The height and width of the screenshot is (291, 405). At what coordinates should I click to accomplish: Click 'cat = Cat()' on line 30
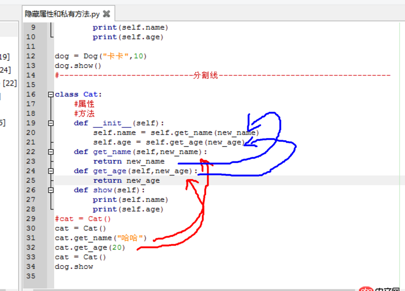[80, 229]
